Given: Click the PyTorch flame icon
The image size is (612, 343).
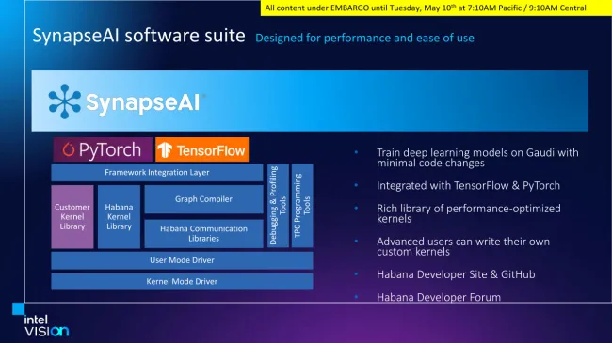Looking at the screenshot, I should point(69,149).
